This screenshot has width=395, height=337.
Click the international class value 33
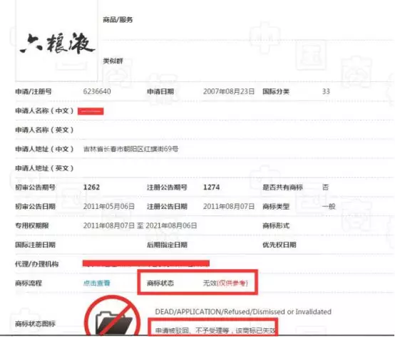(x=326, y=91)
